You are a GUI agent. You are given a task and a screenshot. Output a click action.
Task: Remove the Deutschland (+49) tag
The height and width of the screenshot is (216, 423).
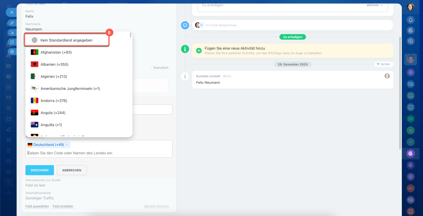tap(67, 145)
